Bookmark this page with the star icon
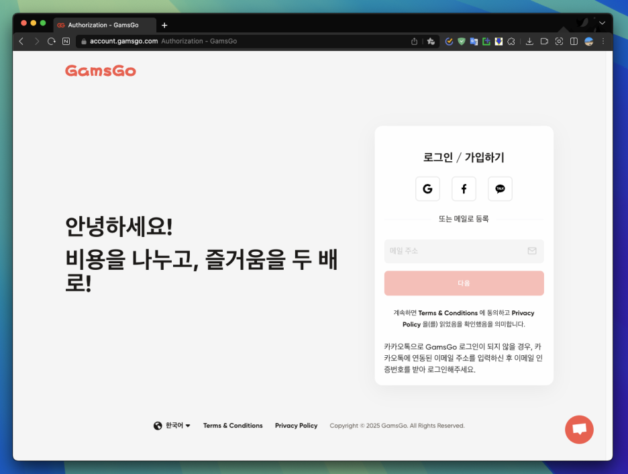The image size is (628, 474). pos(431,41)
